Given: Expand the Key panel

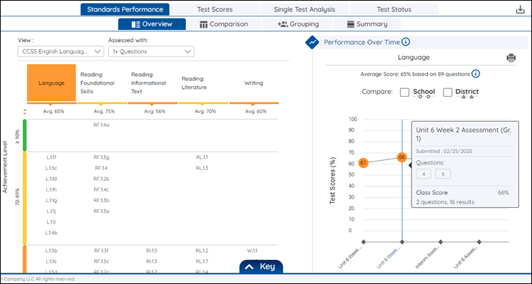Looking at the screenshot, I should tap(261, 267).
